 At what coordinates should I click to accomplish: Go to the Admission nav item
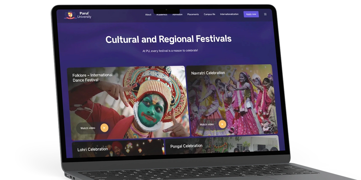(x=177, y=15)
